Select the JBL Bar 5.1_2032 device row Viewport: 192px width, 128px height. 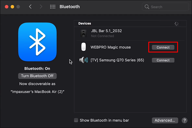pyautogui.click(x=130, y=34)
